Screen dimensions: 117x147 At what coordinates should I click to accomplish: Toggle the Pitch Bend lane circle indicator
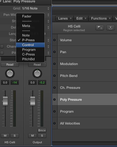[x=54, y=76]
